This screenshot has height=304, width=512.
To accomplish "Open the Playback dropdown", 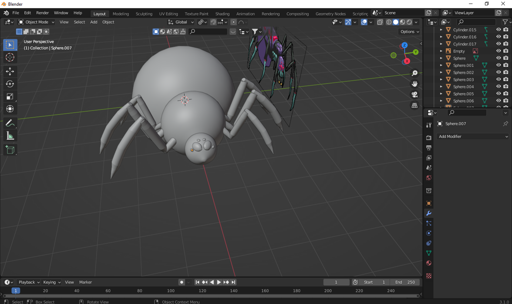I will (x=29, y=282).
